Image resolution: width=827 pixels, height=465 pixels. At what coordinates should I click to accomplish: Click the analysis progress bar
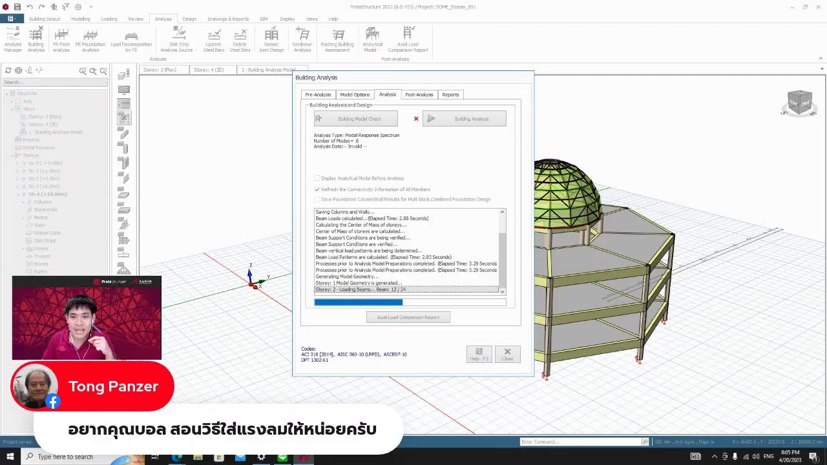pos(410,302)
